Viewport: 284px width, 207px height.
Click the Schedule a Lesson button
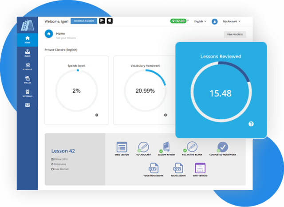coord(83,21)
